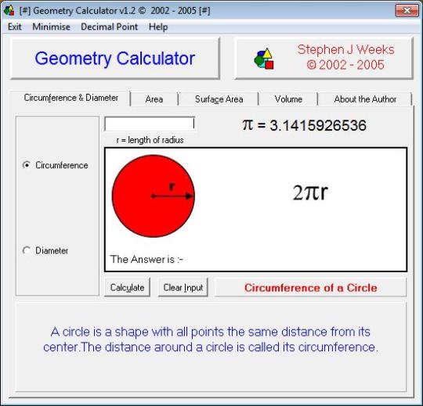Open the Decimal Point menu

point(109,27)
